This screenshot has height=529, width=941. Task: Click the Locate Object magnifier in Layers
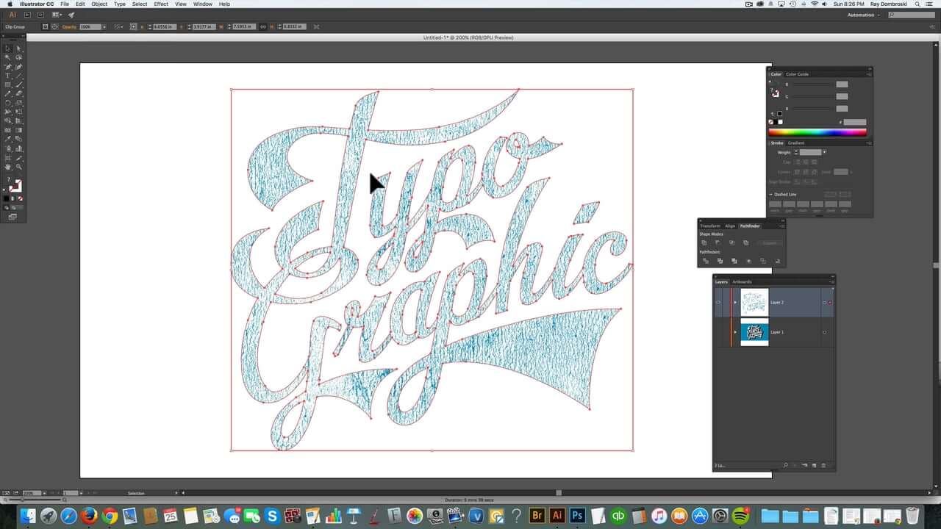pos(785,465)
